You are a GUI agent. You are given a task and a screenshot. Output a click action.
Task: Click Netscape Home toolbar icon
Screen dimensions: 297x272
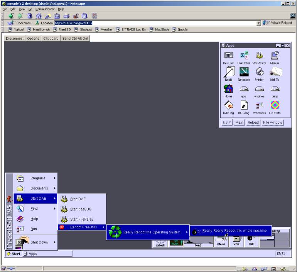[x=39, y=16]
